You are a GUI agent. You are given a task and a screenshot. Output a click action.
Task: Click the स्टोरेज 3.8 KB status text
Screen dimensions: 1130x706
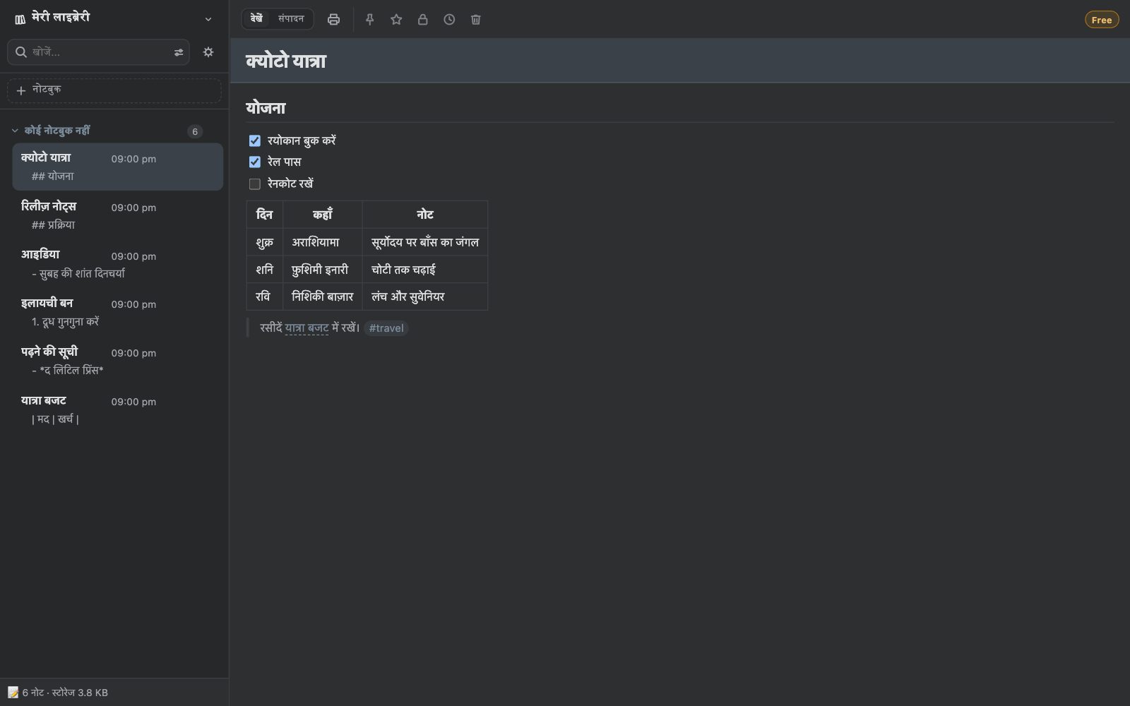pos(80,693)
